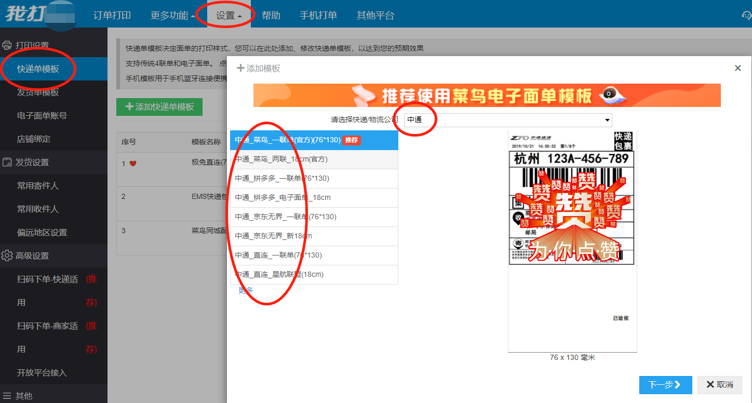Click the 更多 link below template list
This screenshot has height=403, width=752.
click(246, 290)
